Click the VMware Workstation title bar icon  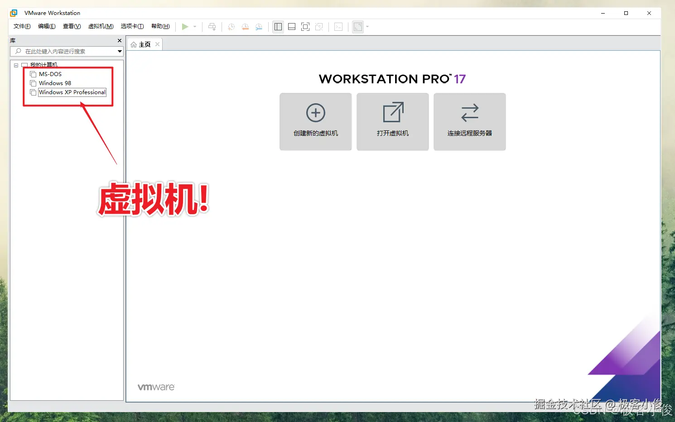[14, 13]
